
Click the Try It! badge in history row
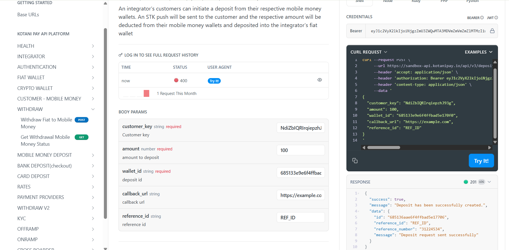[x=214, y=81]
